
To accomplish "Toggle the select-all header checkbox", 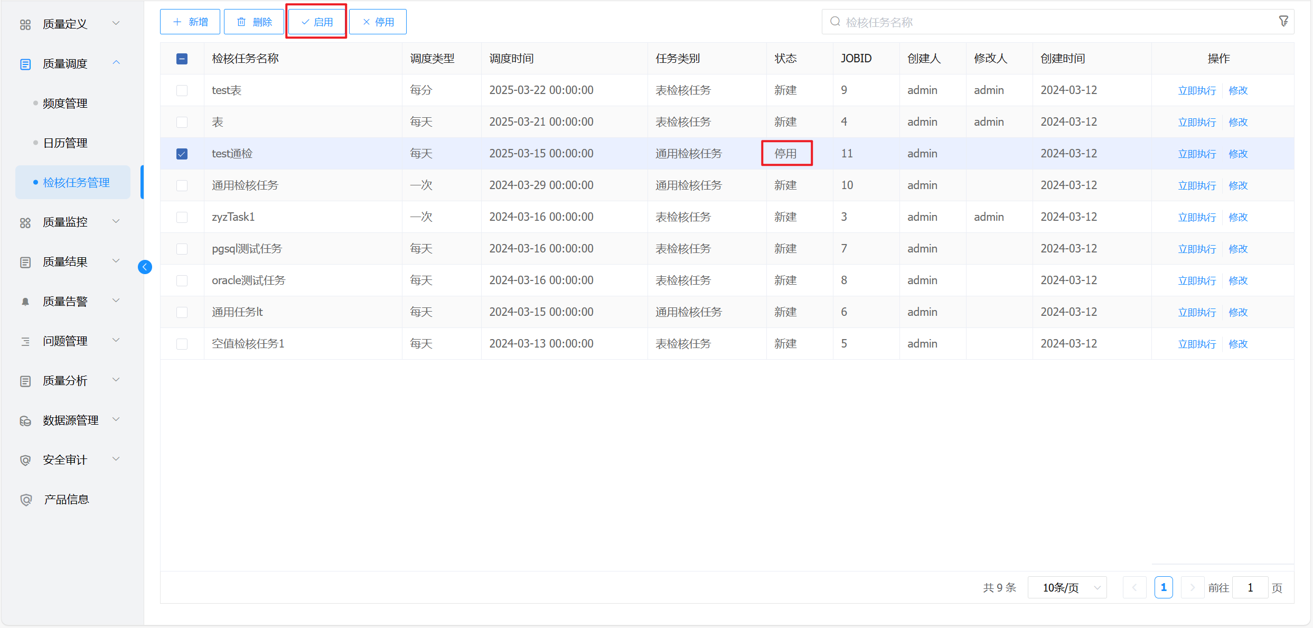I will [182, 59].
